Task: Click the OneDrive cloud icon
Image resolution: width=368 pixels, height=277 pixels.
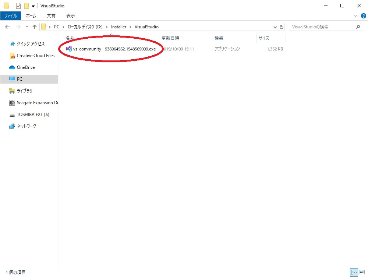Action: click(12, 67)
